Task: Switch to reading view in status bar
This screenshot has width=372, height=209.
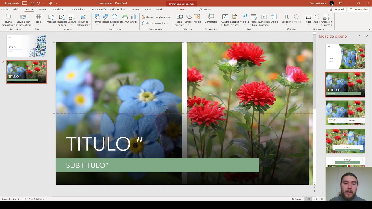Action: [x=323, y=199]
